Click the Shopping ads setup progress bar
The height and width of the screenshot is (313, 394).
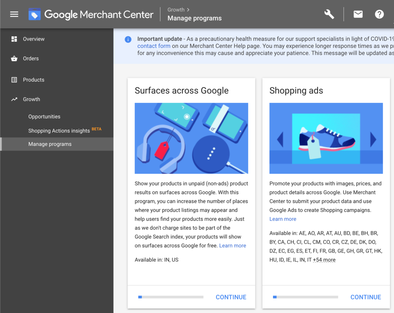(x=305, y=297)
